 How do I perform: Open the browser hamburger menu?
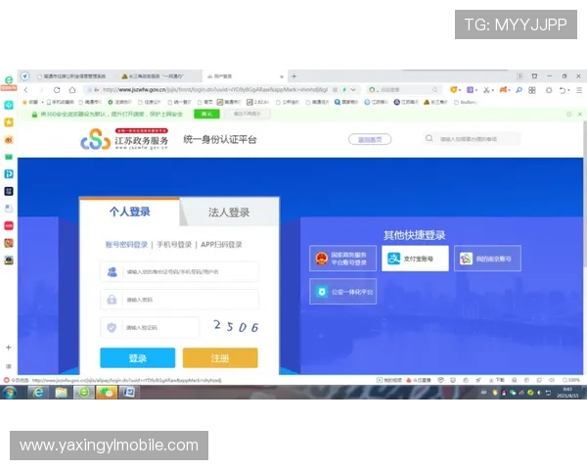579,90
